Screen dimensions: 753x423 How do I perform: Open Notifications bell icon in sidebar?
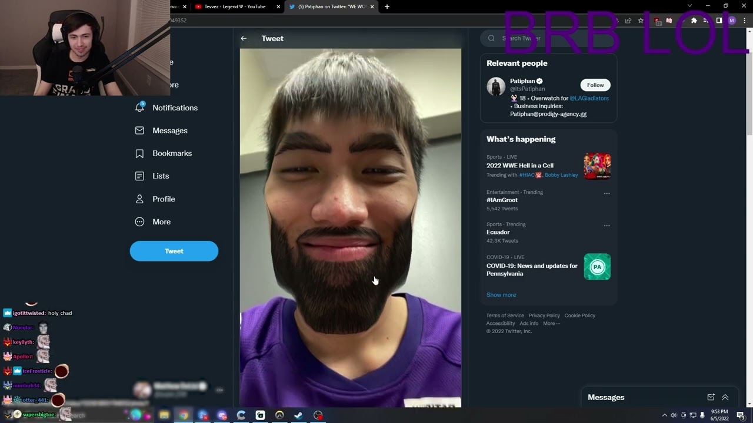click(x=139, y=108)
